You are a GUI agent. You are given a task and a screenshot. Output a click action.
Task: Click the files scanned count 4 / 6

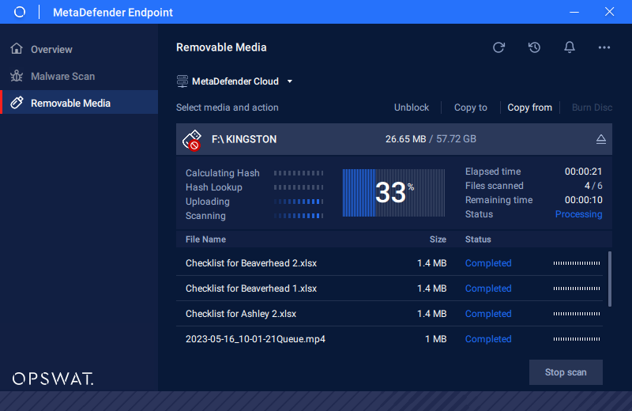[x=593, y=186]
